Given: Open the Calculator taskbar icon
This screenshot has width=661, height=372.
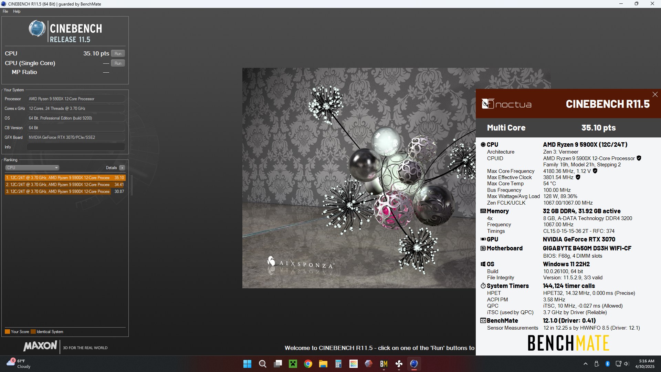Looking at the screenshot, I should click(338, 364).
